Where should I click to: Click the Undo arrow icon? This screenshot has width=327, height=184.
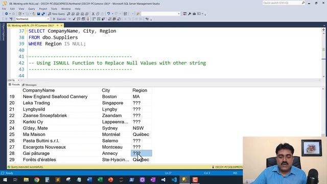pos(108,14)
